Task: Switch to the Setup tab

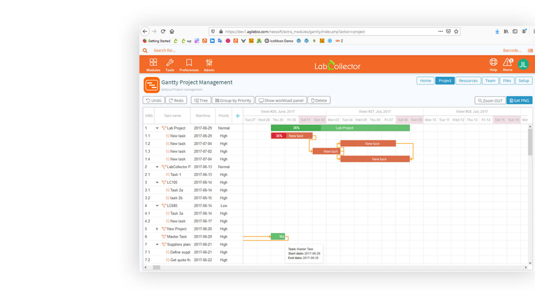Action: 524,81
